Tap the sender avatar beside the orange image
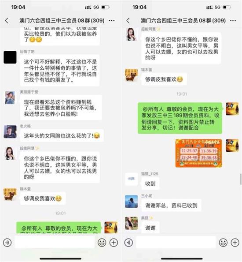 click(x=232, y=146)
